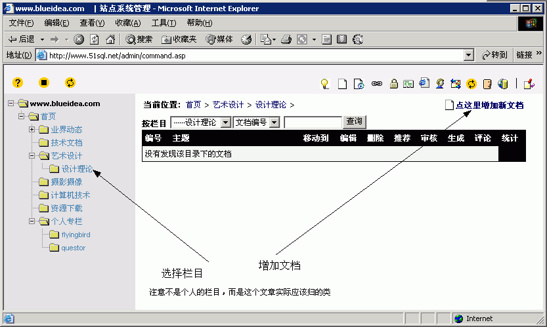The width and height of the screenshot is (547, 327).
Task: Open the Favorites (收藏夹) toolbar button
Action: 179,39
